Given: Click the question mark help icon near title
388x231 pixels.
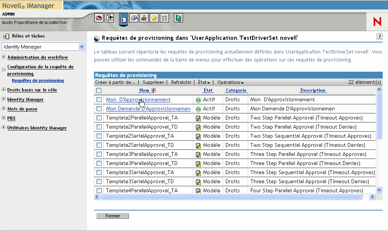Looking at the screenshot, I should coord(379,36).
